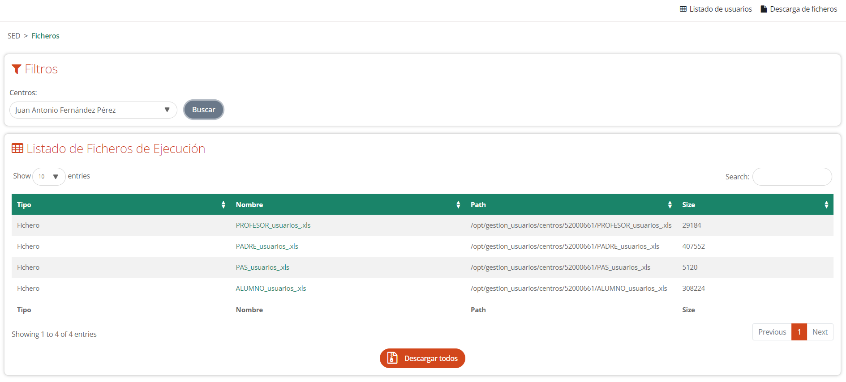Open the Show entries count dropdown
The height and width of the screenshot is (382, 846).
49,177
